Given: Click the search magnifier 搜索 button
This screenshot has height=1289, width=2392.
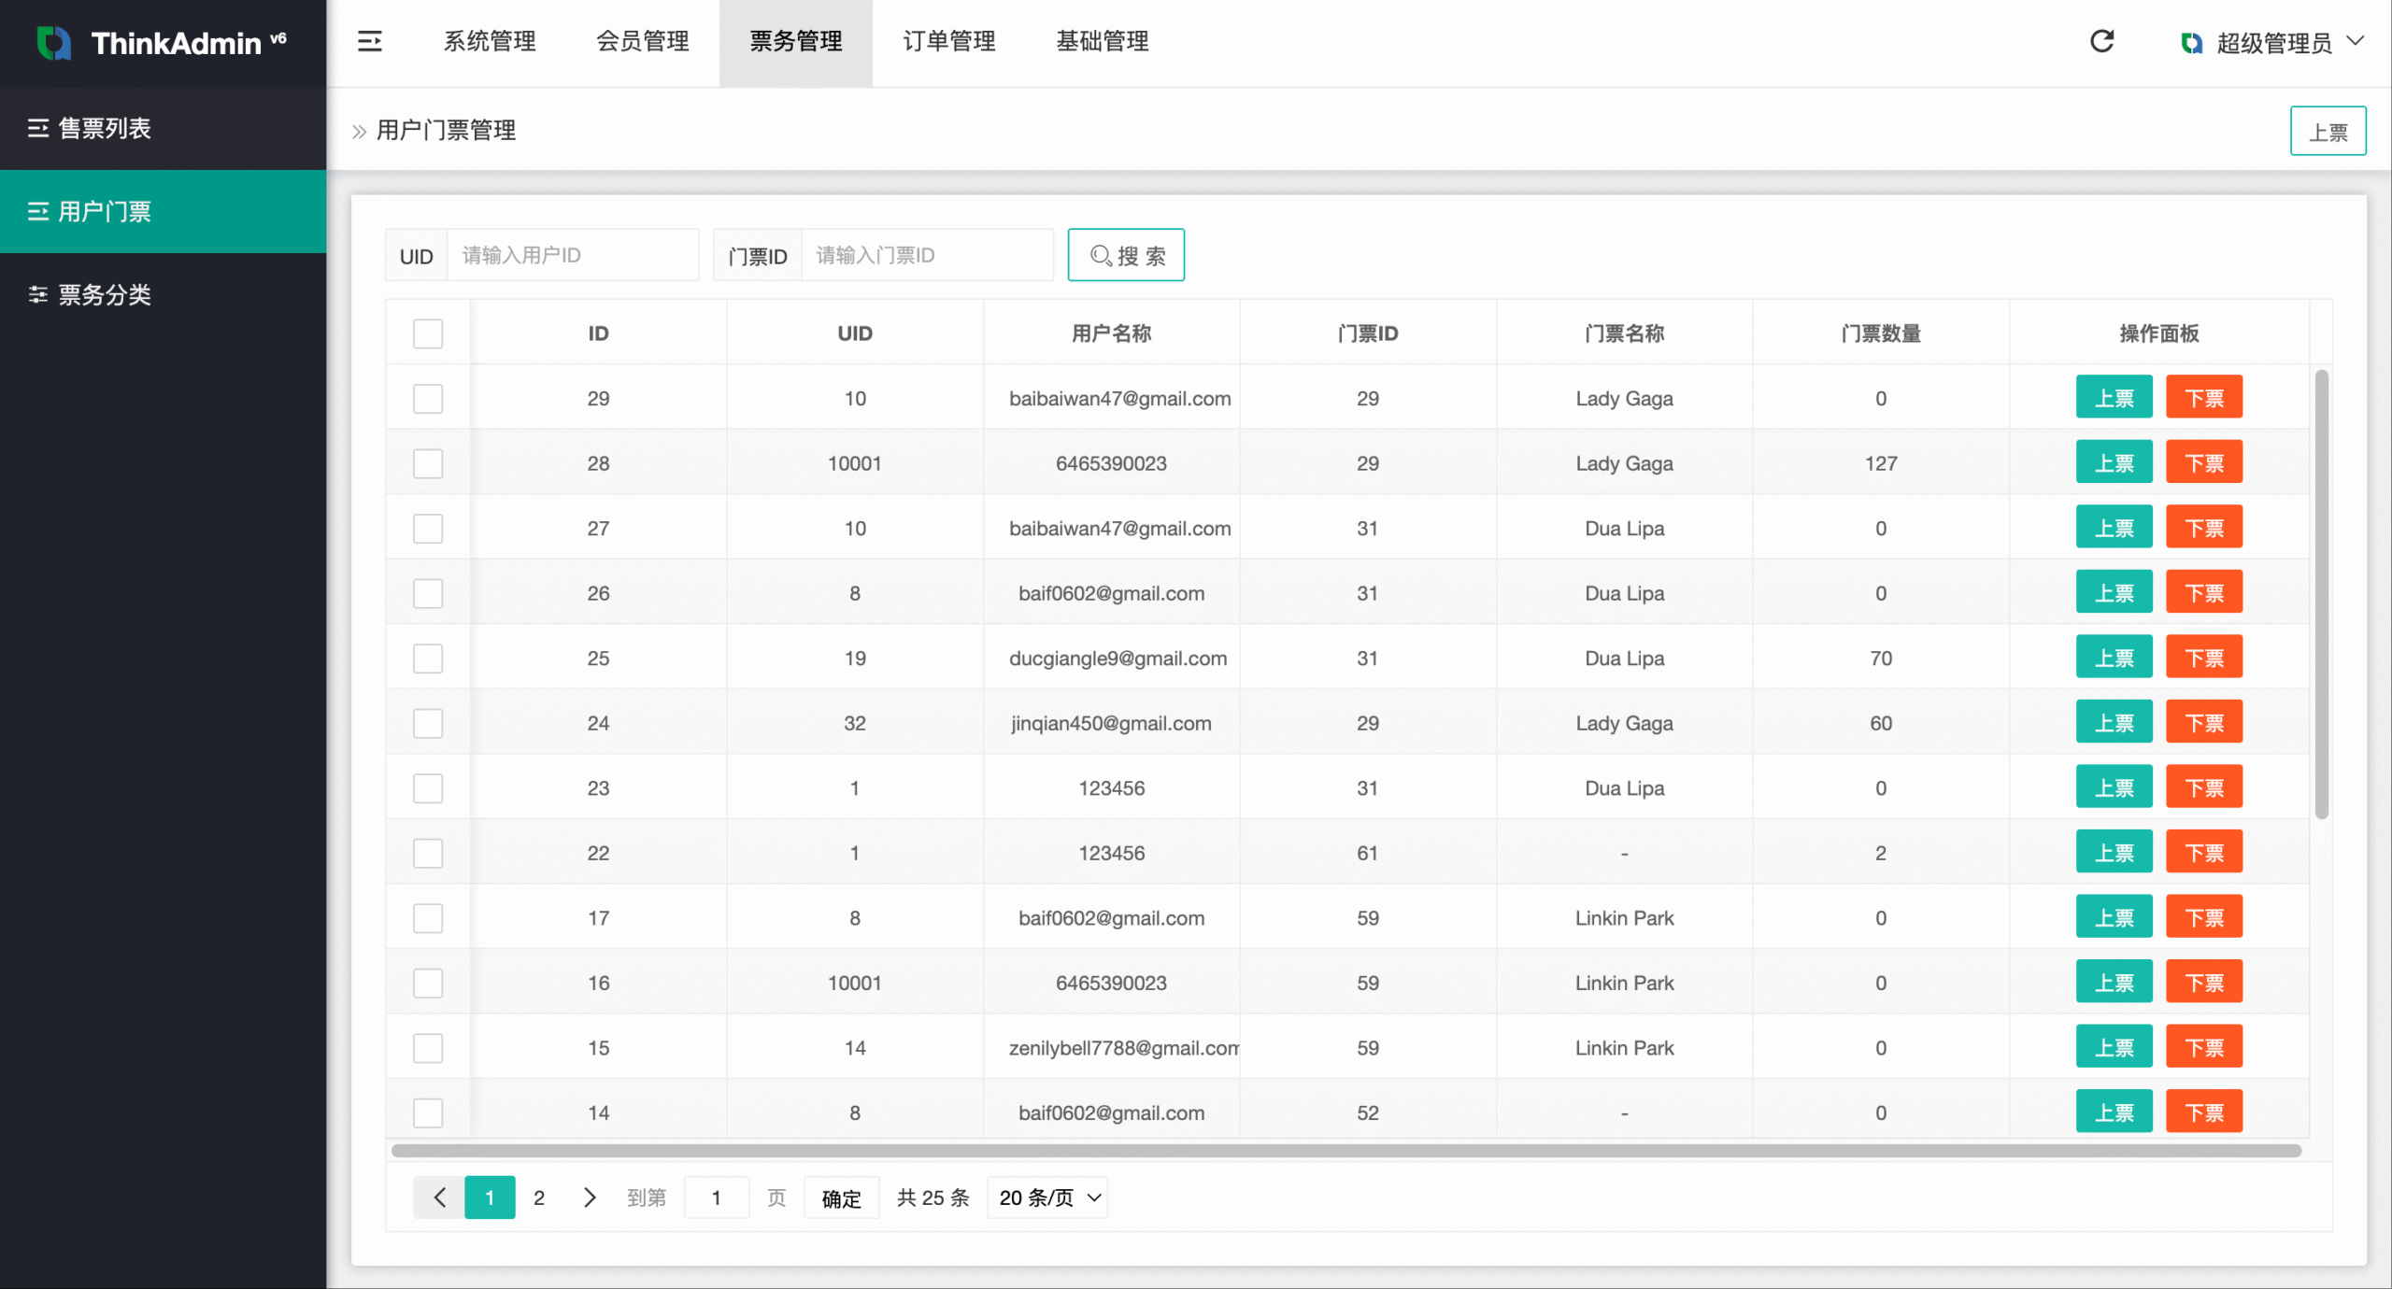Looking at the screenshot, I should tap(1126, 255).
